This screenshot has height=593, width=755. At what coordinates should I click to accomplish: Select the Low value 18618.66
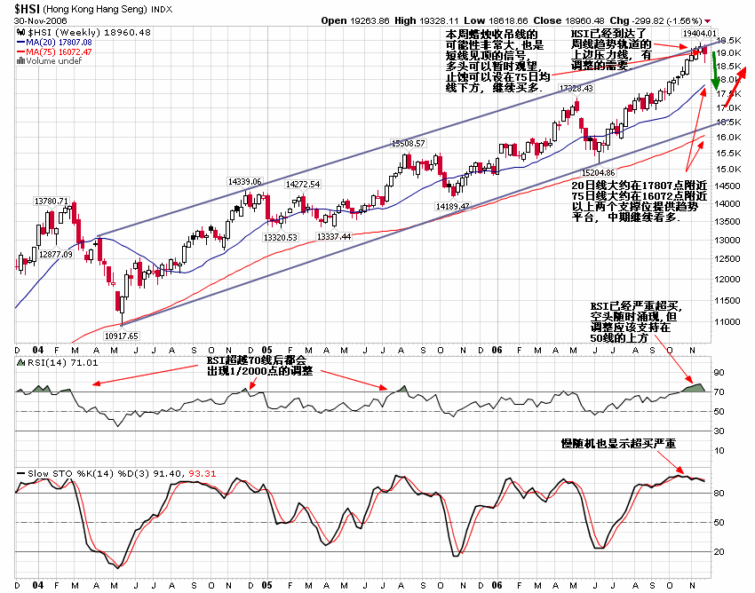(507, 20)
